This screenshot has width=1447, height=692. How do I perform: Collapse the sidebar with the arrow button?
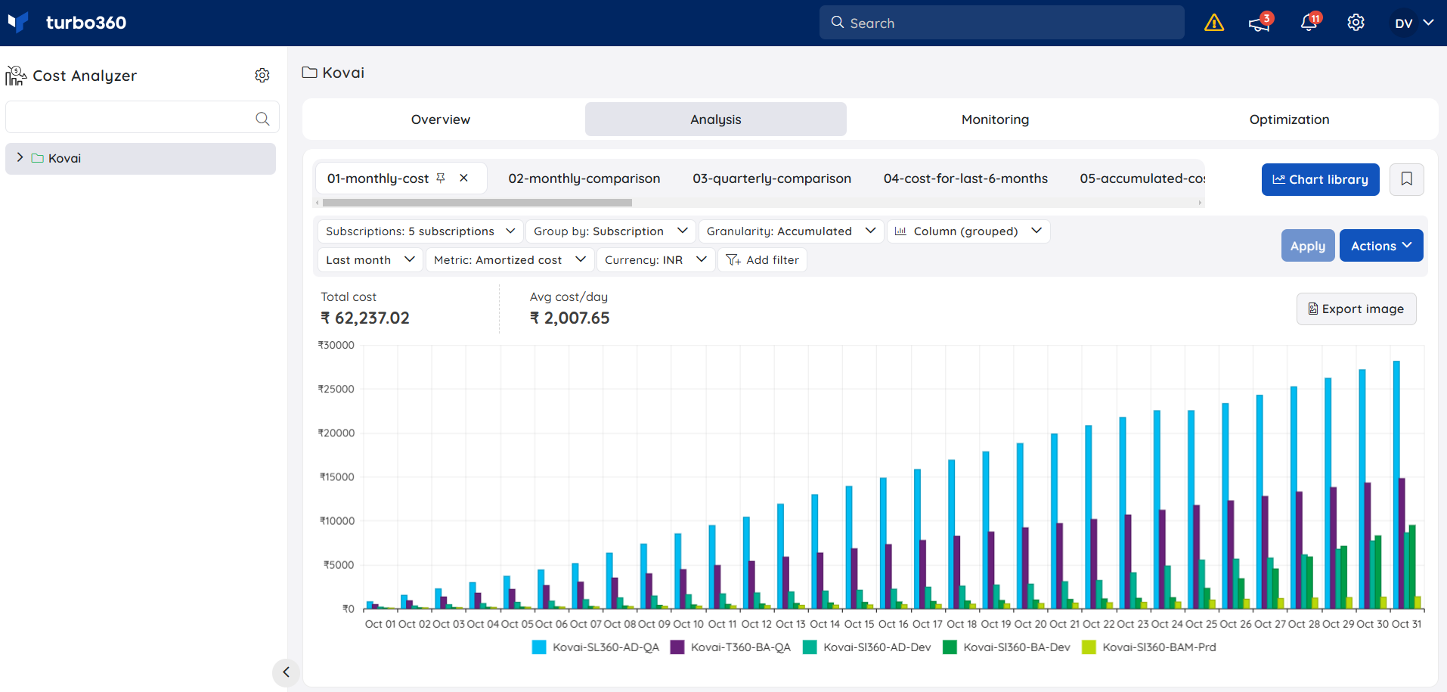[x=286, y=672]
